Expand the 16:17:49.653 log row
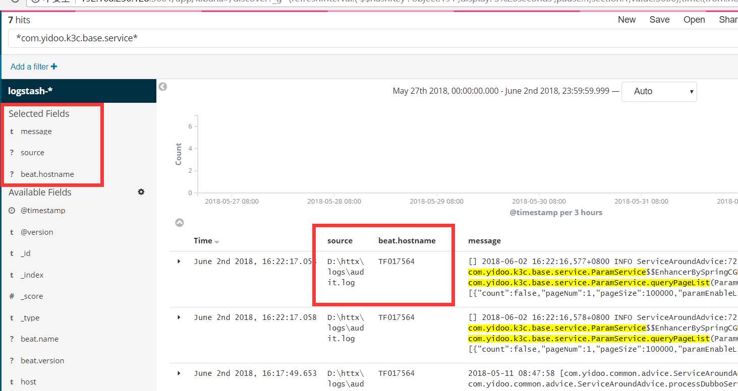 tap(179, 373)
